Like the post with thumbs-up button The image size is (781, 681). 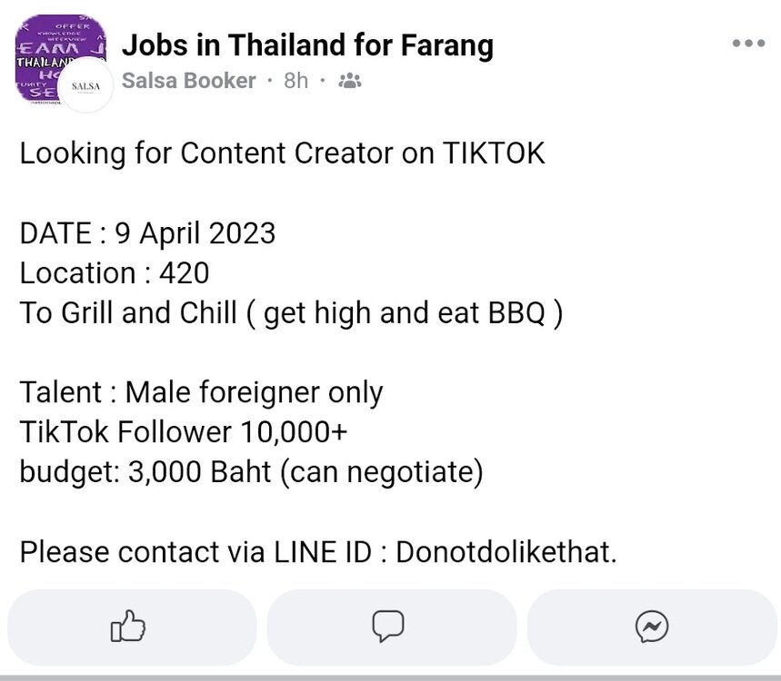128,626
